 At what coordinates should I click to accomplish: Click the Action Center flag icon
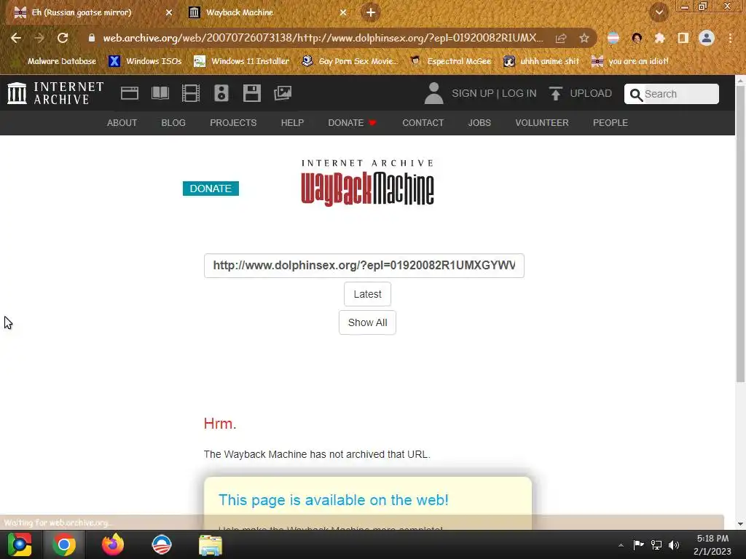pyautogui.click(x=638, y=544)
